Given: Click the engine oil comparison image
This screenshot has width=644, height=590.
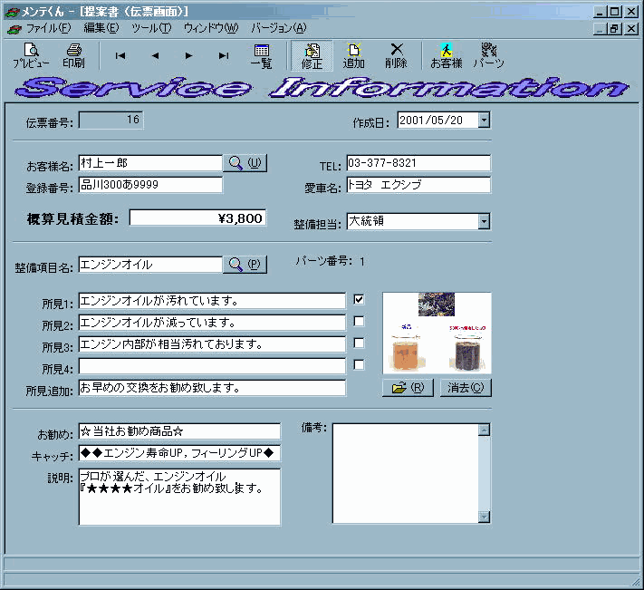Looking at the screenshot, I should (437, 333).
